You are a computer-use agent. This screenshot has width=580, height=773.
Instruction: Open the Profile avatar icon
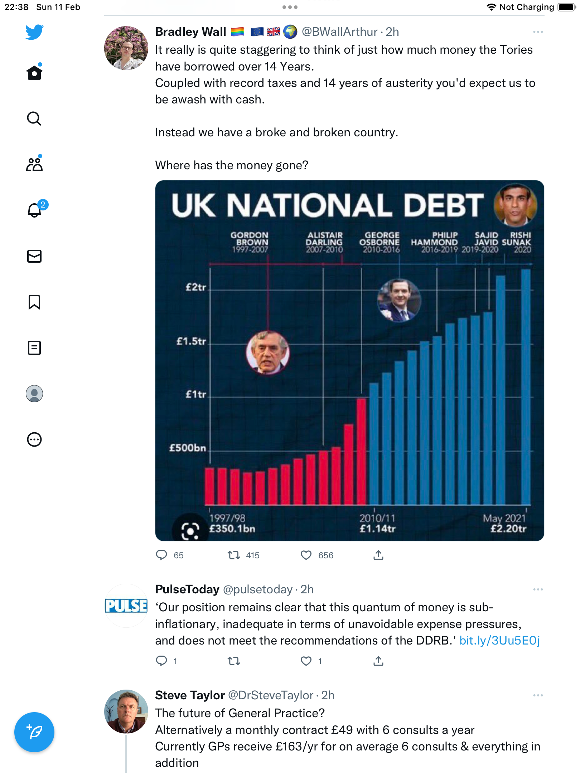point(34,394)
